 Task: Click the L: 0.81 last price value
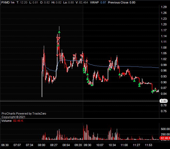[x=34, y=2]
